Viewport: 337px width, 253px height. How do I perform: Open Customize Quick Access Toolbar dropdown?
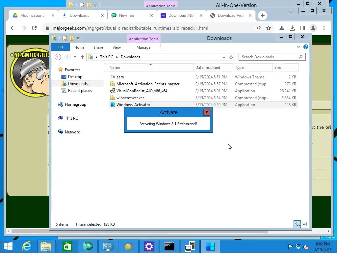[x=78, y=39]
